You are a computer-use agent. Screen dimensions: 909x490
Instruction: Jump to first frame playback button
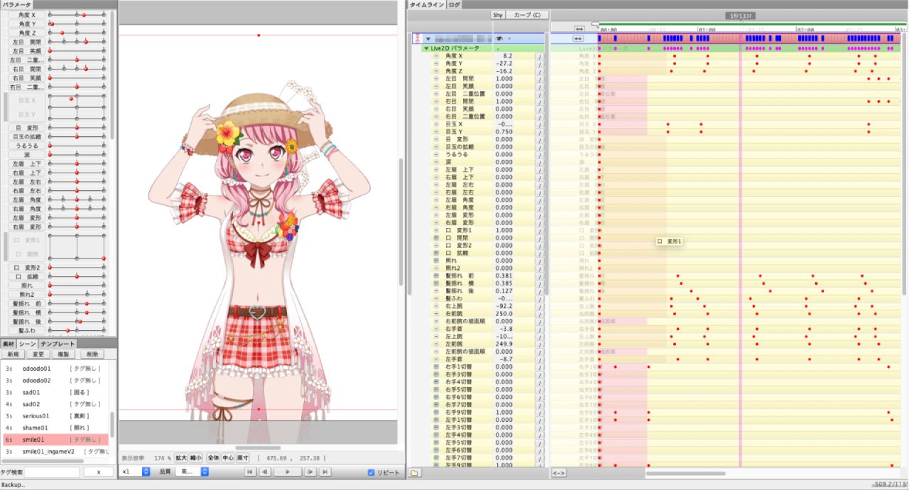click(x=250, y=472)
